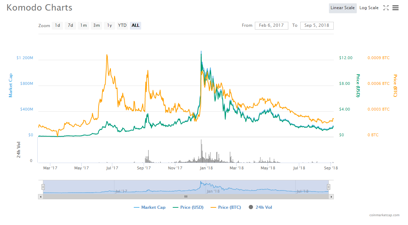Toggle Price (USD) series in legend
Screen dimensions: 408x225
tap(188, 207)
